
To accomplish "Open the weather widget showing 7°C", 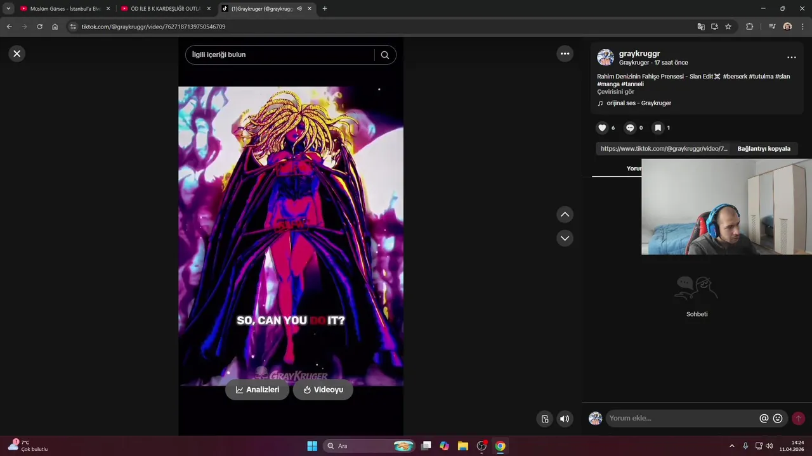I will click(x=28, y=446).
